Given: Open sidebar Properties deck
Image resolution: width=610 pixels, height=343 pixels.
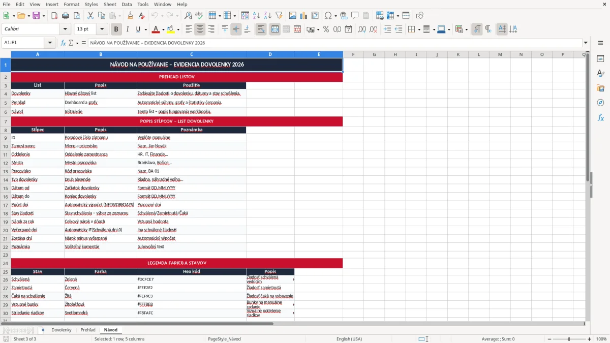Looking at the screenshot, I should pyautogui.click(x=600, y=59).
